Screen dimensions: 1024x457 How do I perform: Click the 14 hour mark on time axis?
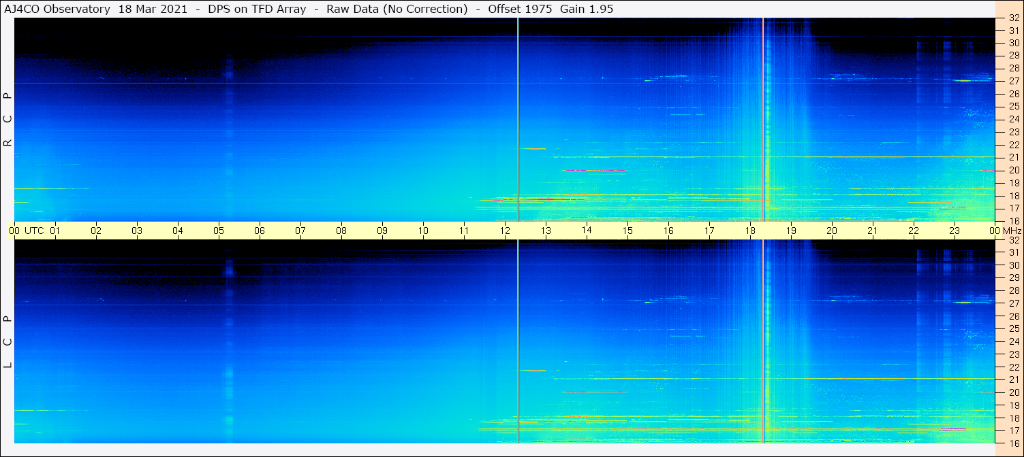587,231
